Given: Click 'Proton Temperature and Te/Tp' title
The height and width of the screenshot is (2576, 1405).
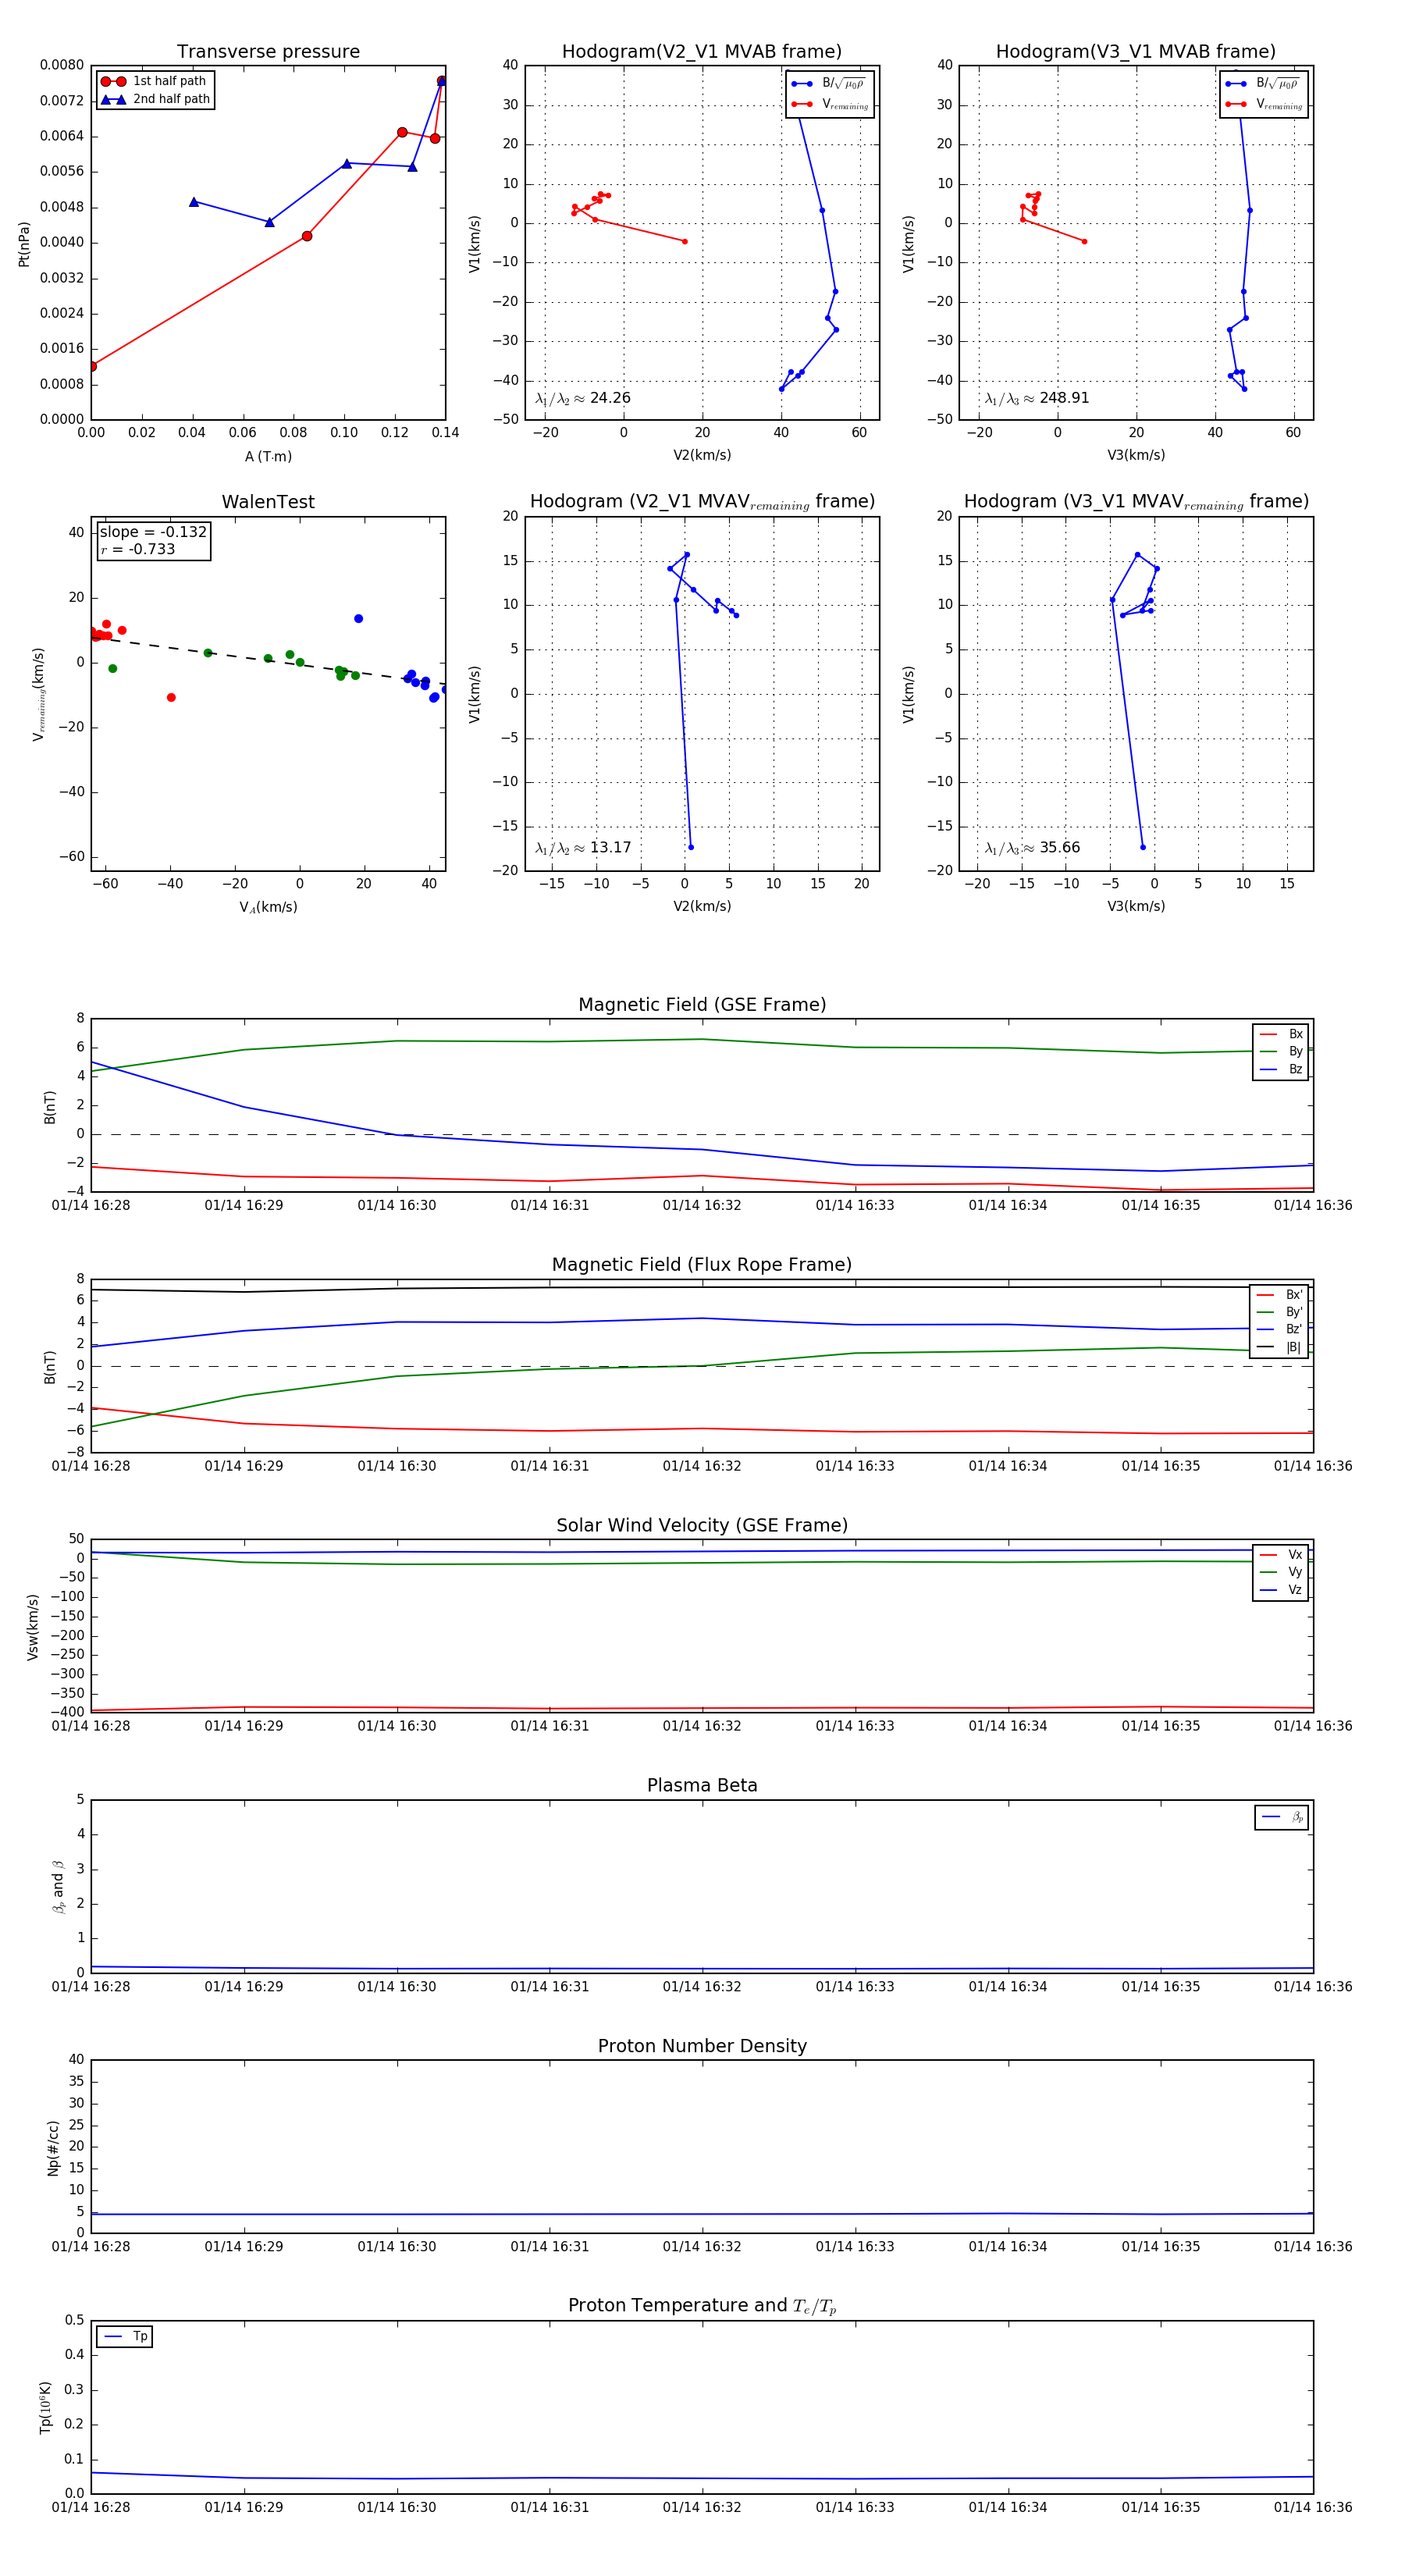Looking at the screenshot, I should pos(702,2305).
